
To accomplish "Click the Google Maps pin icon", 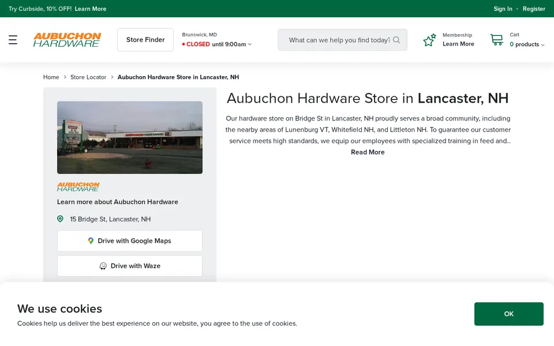I will 91,241.
